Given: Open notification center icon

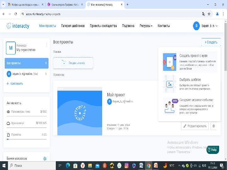Looking at the screenshot, I should (222, 166).
